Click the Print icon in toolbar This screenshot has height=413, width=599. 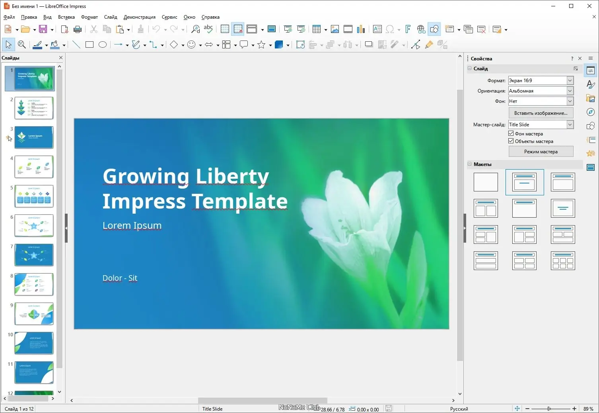(78, 29)
